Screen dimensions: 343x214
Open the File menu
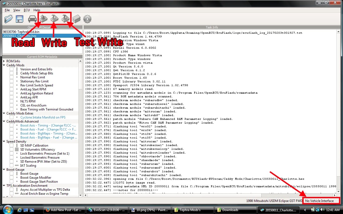(x=7, y=10)
